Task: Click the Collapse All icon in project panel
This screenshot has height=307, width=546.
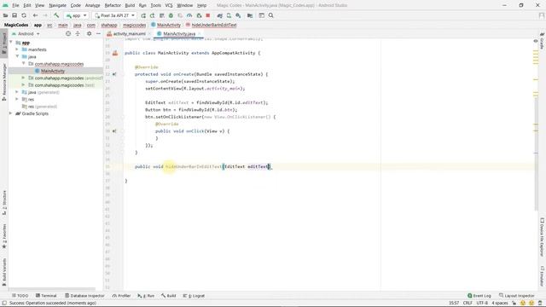Action: [x=78, y=33]
